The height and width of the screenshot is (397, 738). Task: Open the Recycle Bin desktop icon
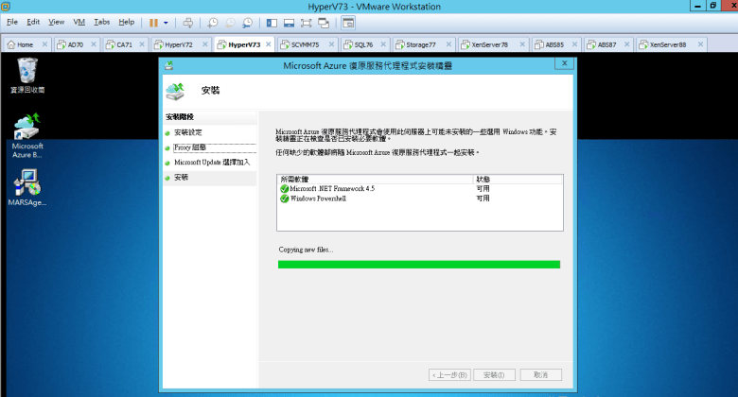click(27, 71)
